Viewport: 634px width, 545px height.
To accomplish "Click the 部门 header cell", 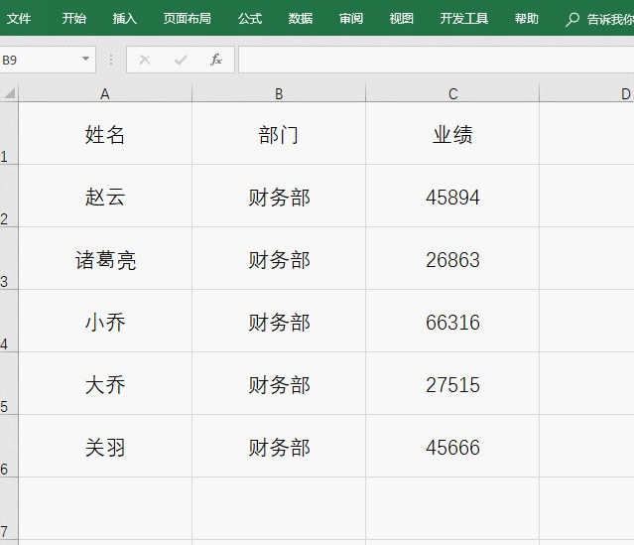I will click(x=279, y=133).
